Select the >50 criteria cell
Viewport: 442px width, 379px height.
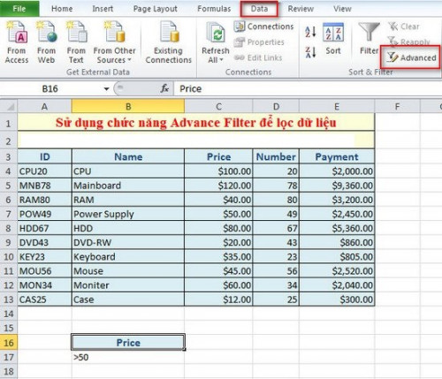click(x=128, y=357)
